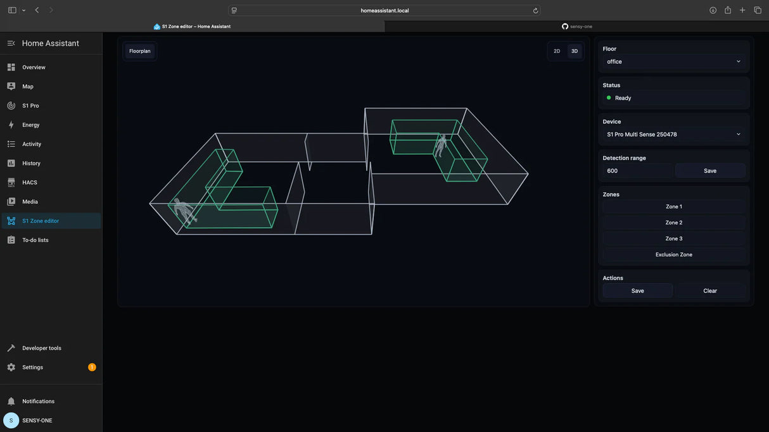Switch to the sensy-one browser tab
Screen dimensions: 769x432
(576, 27)
